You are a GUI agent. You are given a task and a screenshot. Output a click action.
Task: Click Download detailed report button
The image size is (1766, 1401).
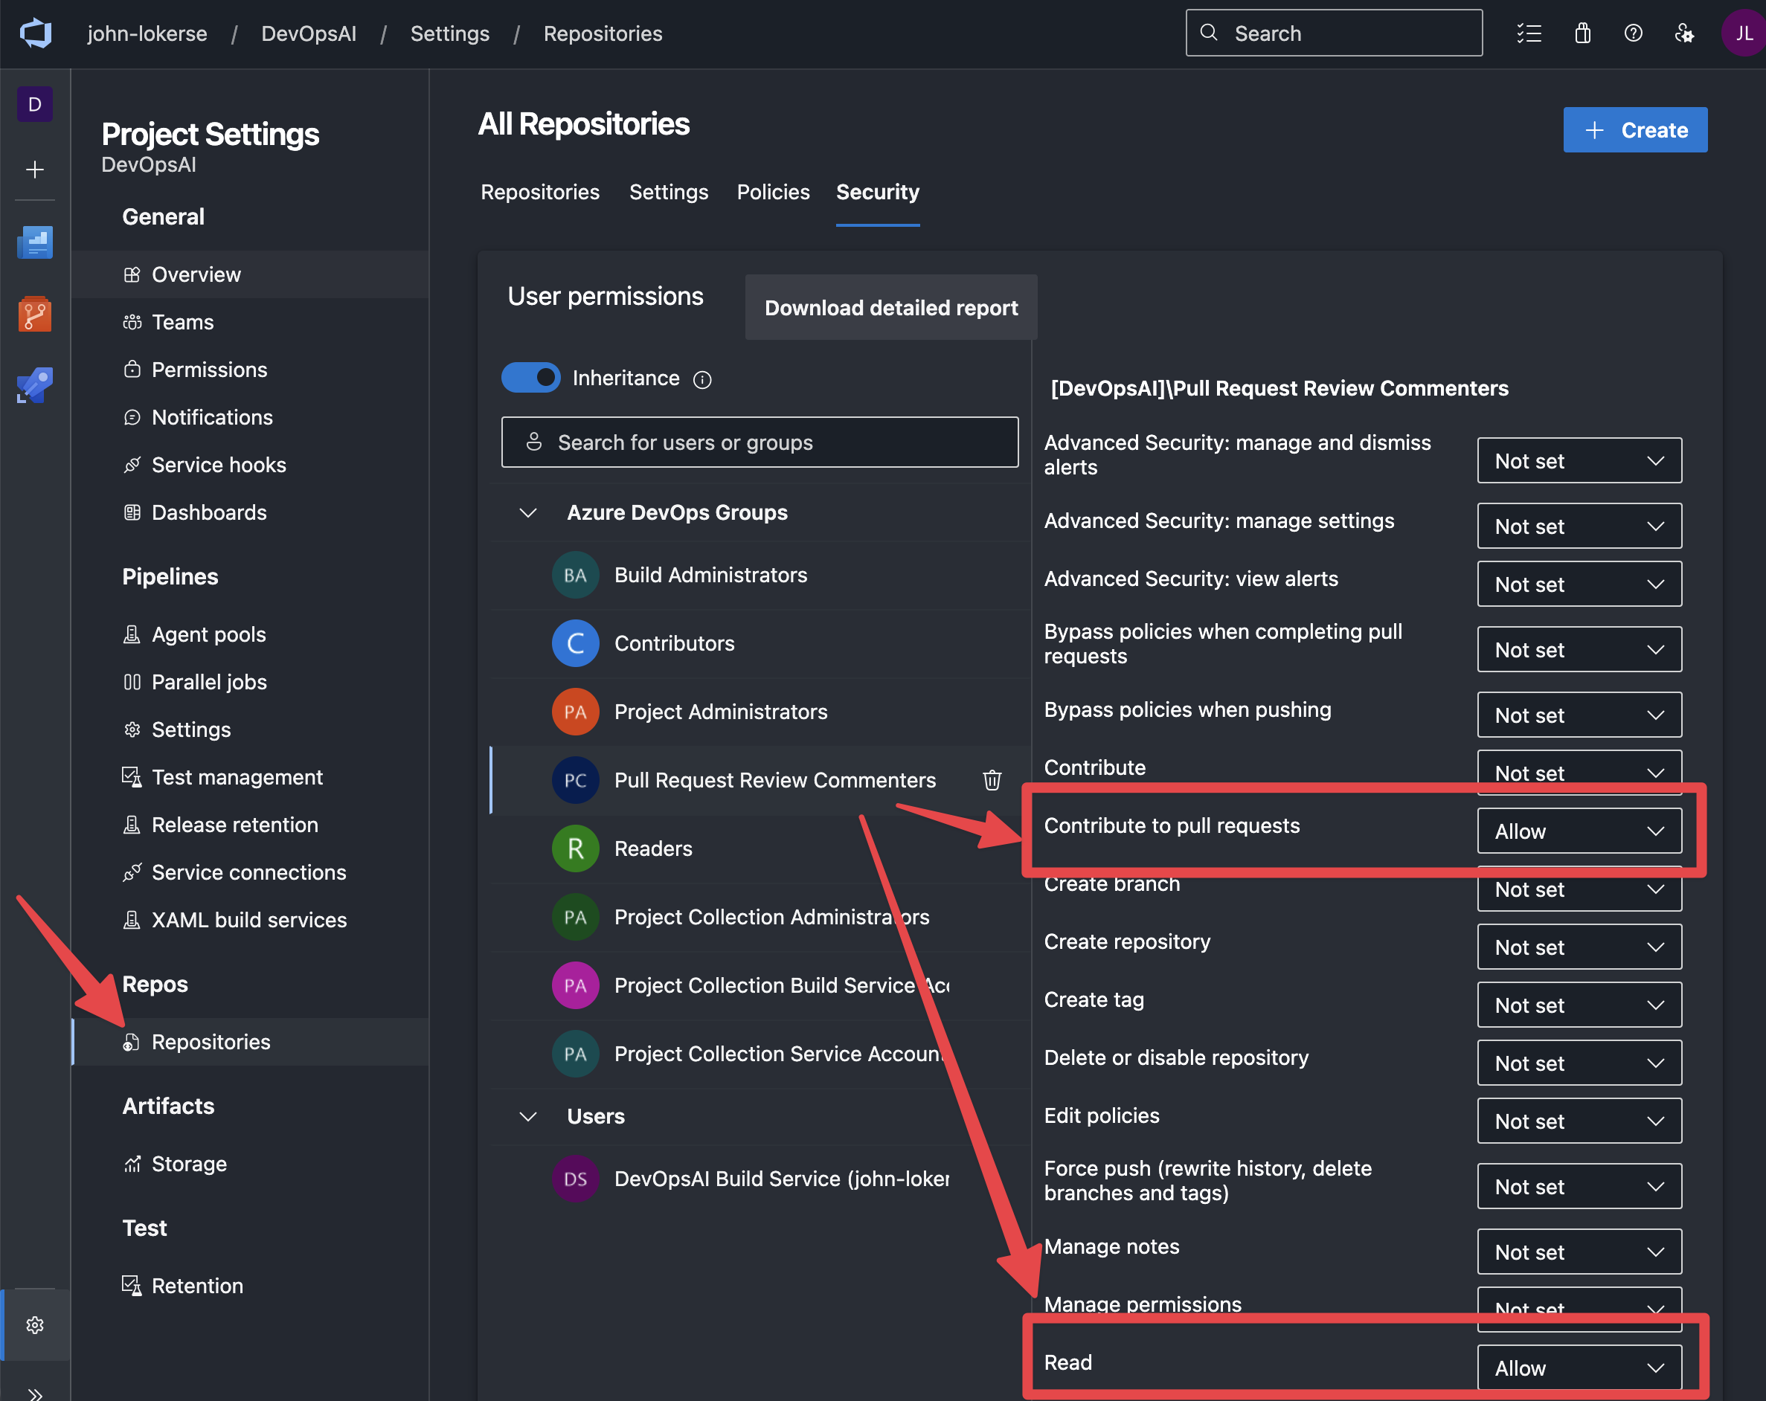pos(890,308)
